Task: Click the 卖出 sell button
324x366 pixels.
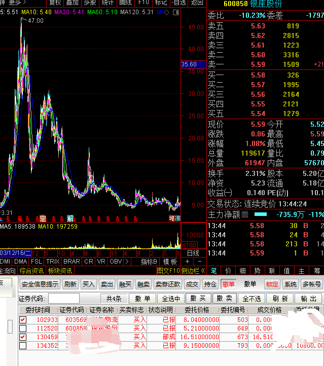Action: 107,284
